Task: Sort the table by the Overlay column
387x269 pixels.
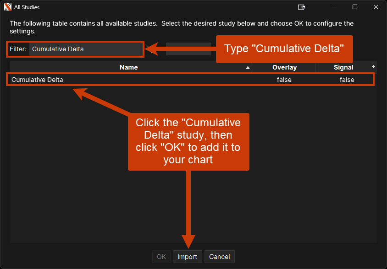Action: pyautogui.click(x=284, y=67)
